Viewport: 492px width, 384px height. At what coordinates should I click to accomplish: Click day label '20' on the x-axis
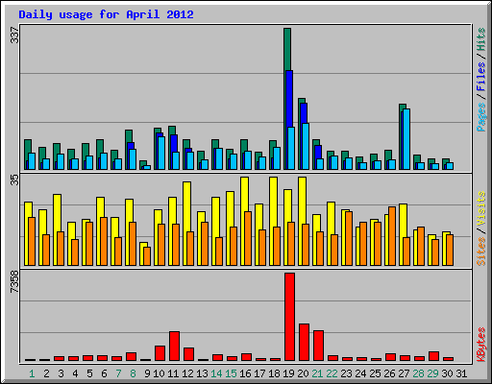click(x=303, y=373)
